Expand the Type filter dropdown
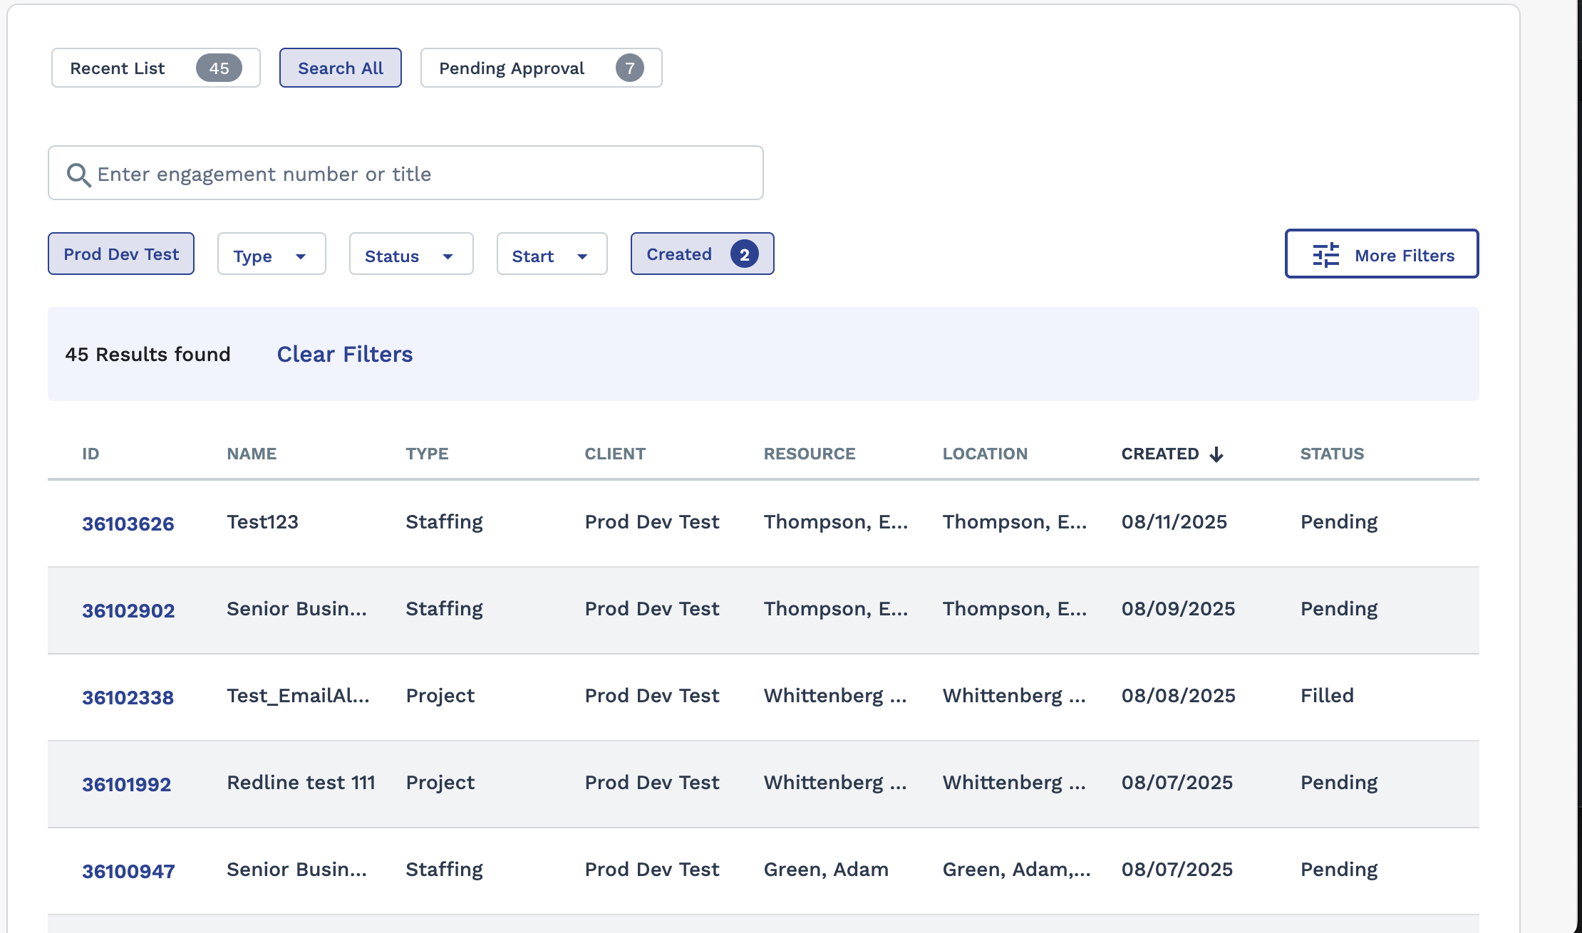The width and height of the screenshot is (1582, 933). point(271,256)
